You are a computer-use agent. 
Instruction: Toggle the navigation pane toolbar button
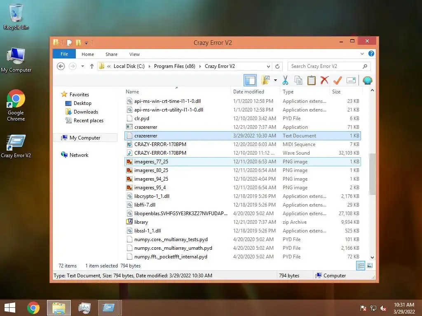click(x=250, y=80)
